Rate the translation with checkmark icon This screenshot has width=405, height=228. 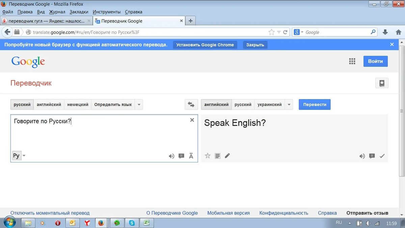[382, 156]
